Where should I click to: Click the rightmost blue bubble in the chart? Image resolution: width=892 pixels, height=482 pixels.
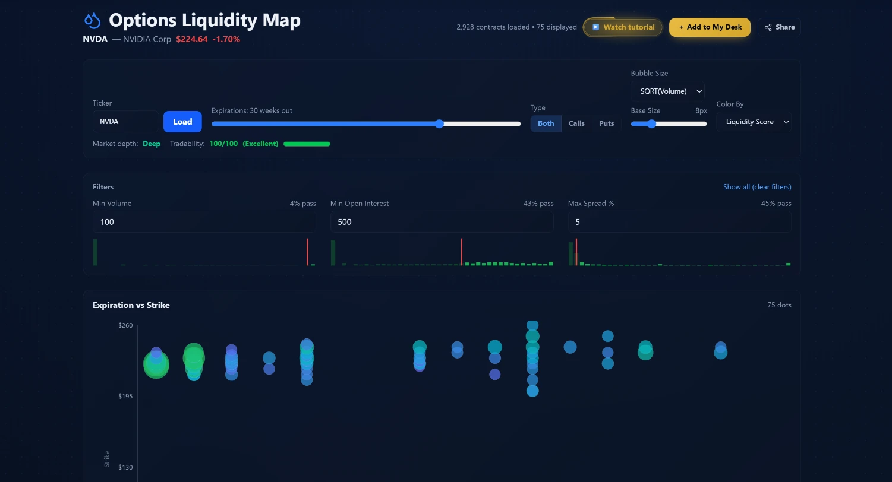click(x=721, y=353)
